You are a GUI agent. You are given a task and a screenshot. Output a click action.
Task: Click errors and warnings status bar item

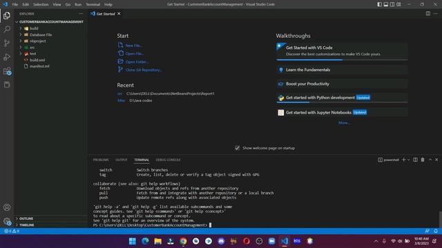coord(12,231)
